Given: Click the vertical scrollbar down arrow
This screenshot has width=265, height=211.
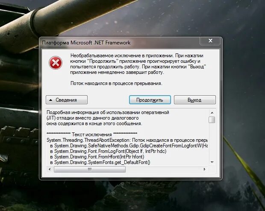Looking at the screenshot, I should coord(212,162).
